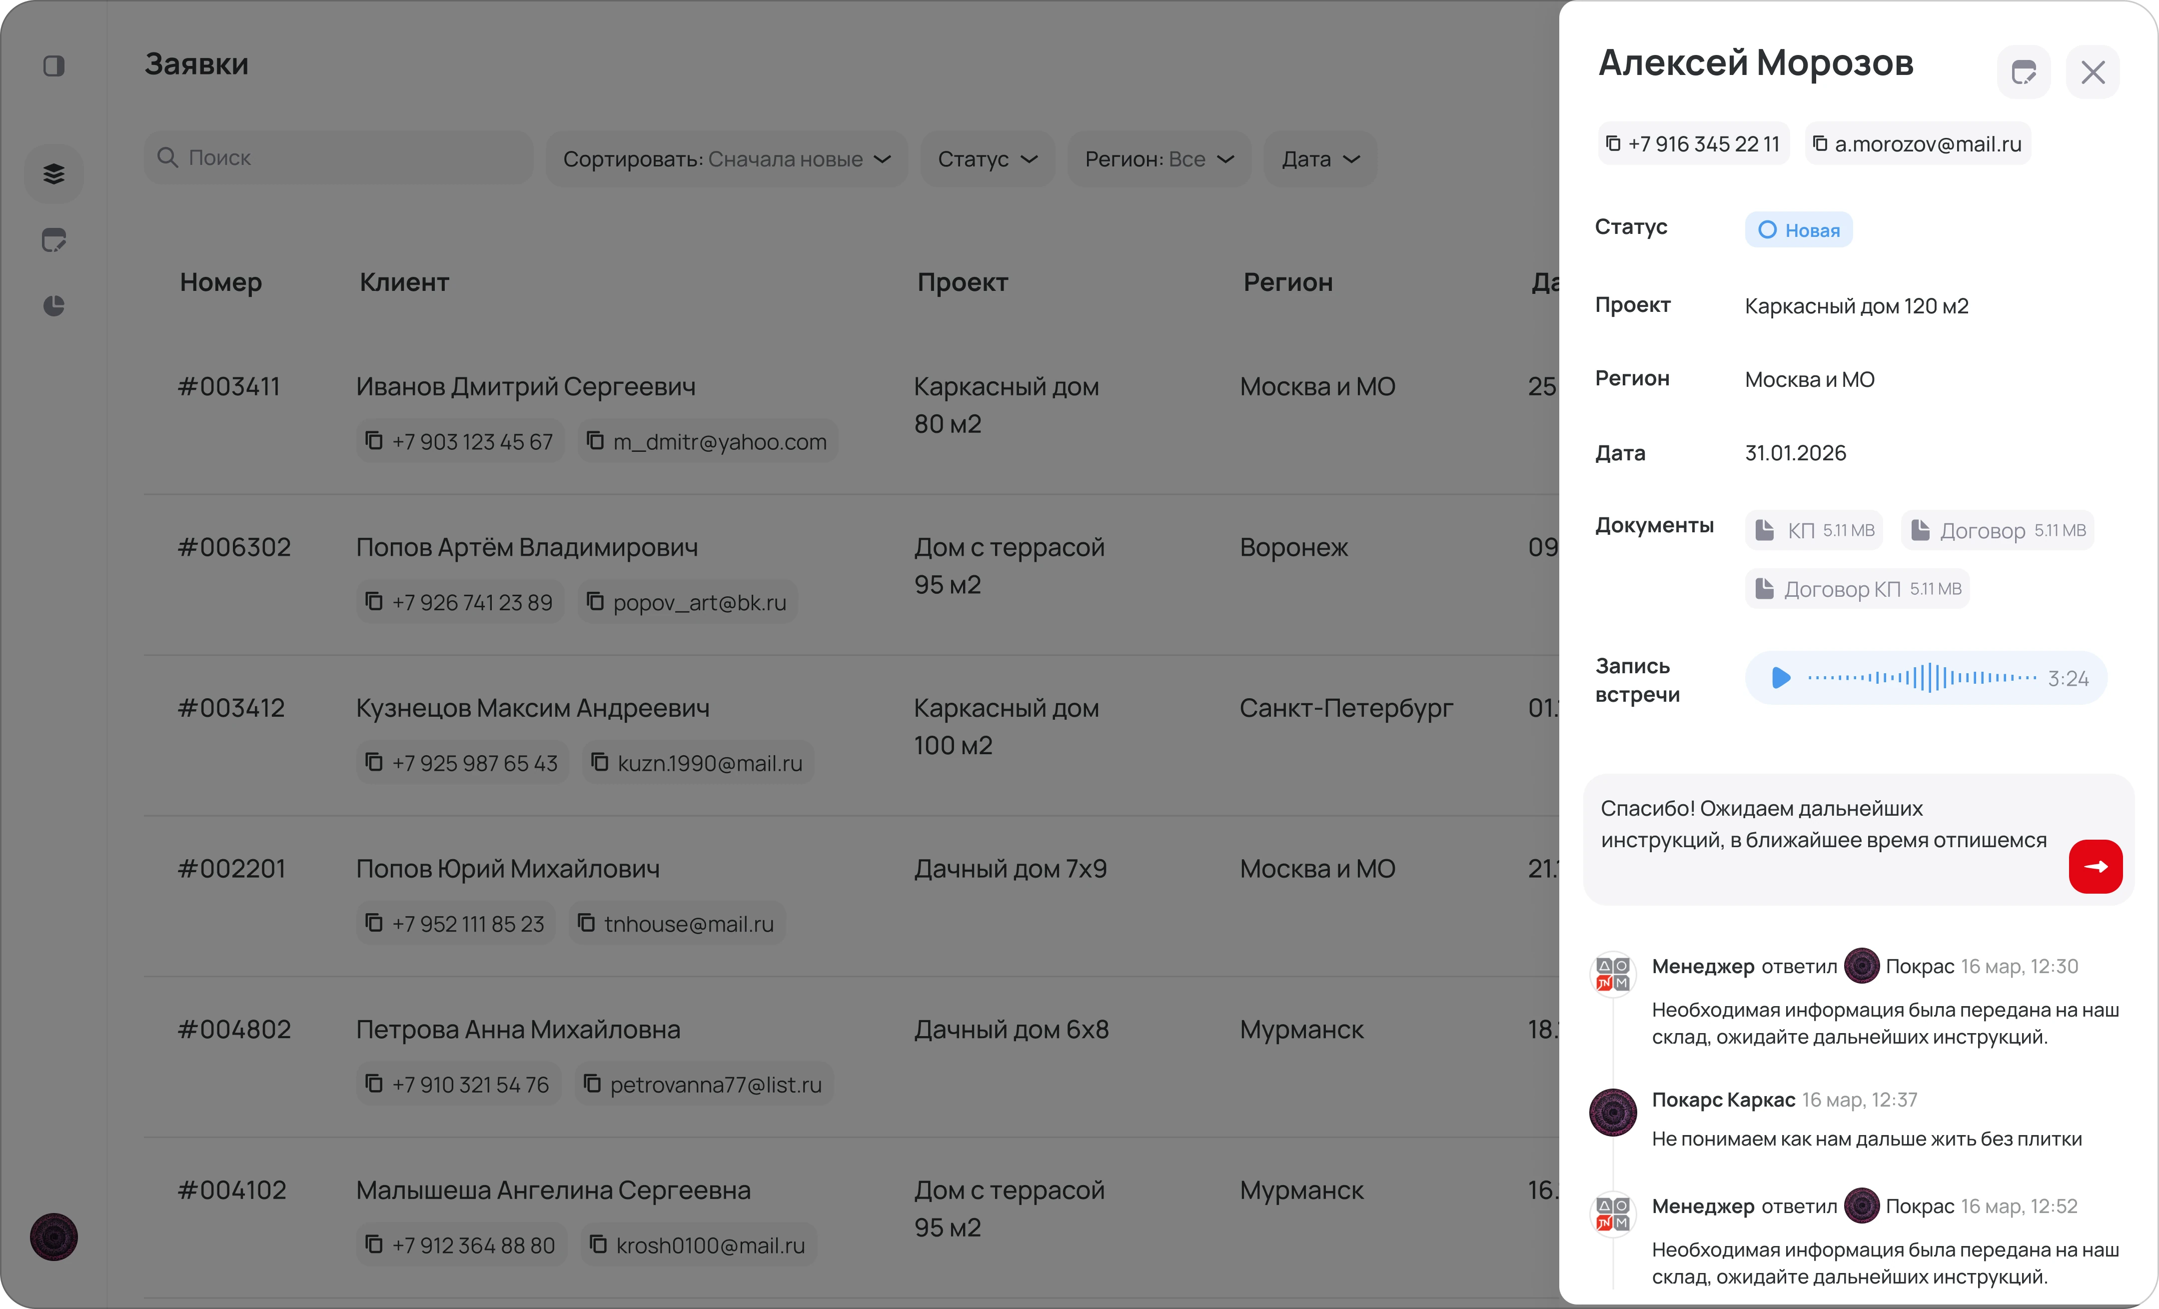2159x1309 pixels.
Task: Click the Новая status badge
Action: 1798,229
